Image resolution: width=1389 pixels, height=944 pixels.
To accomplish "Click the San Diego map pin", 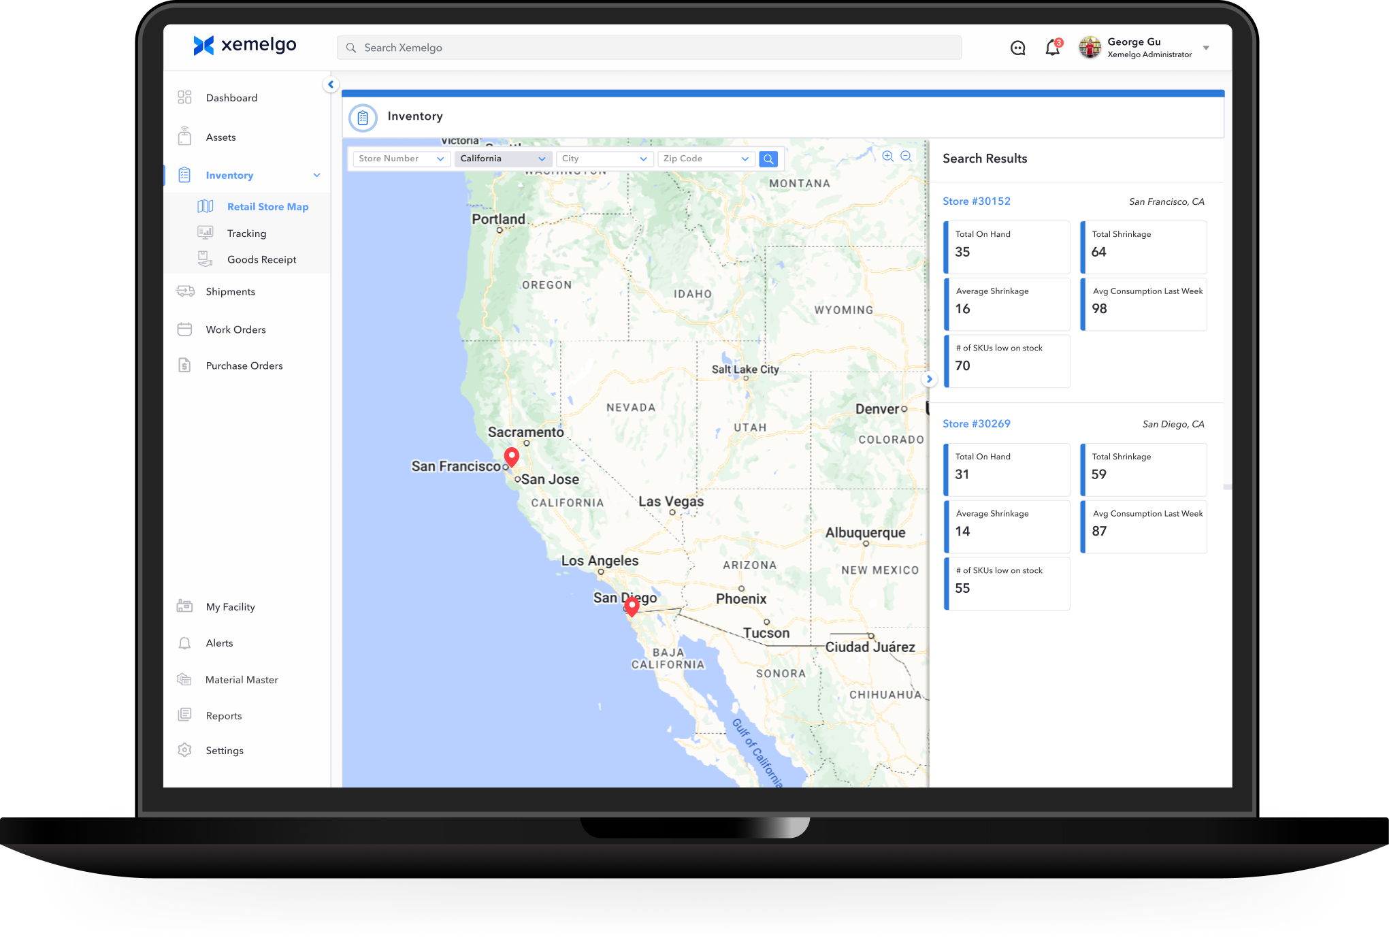I will click(x=632, y=605).
